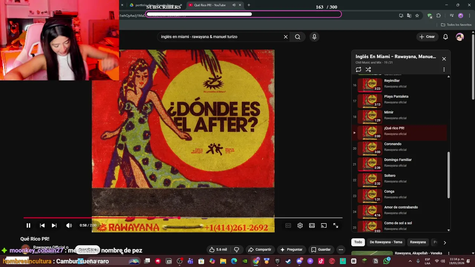Like the video (5.6 mil)
This screenshot has height=267, width=475.
pos(218,250)
